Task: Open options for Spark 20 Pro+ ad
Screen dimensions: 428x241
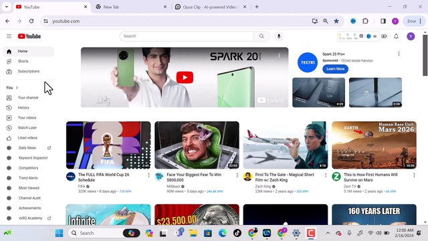Action: [x=399, y=54]
